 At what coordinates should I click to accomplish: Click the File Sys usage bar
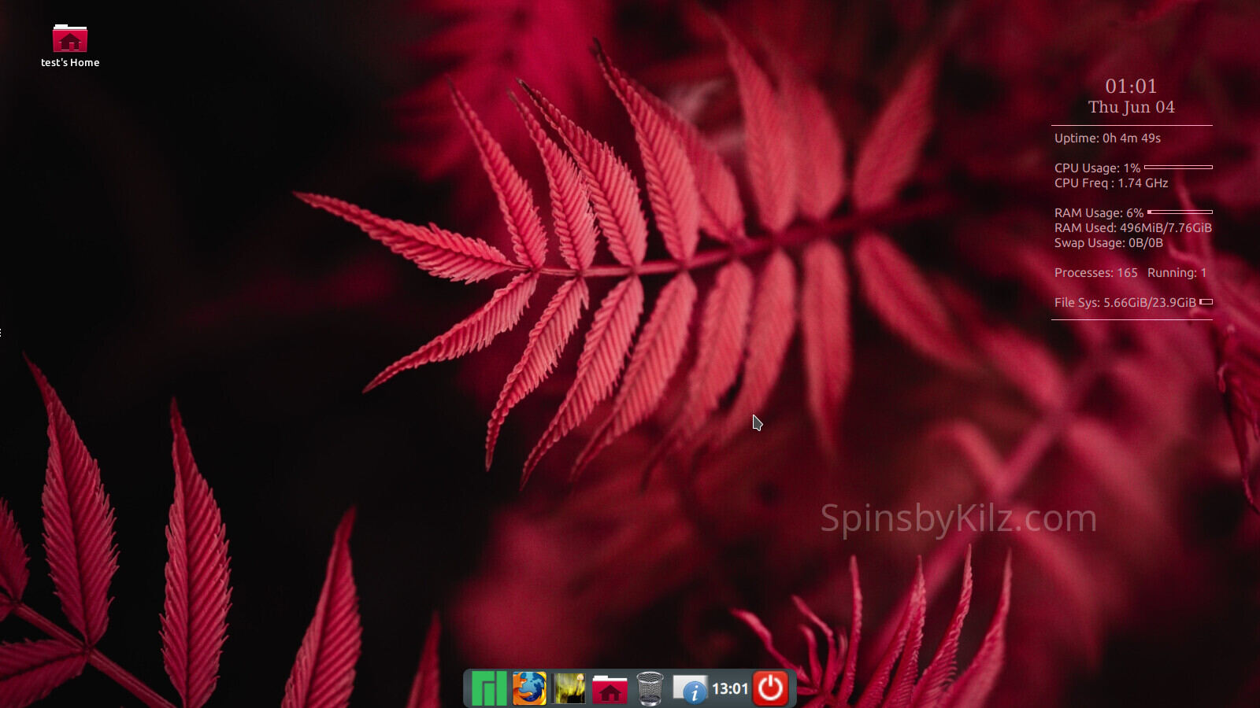click(1206, 302)
